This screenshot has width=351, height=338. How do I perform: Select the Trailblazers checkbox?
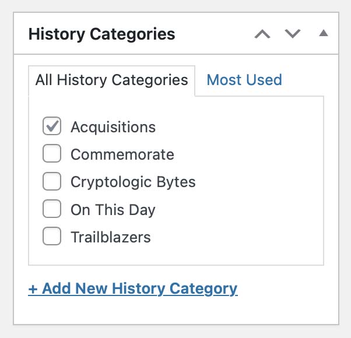click(52, 237)
